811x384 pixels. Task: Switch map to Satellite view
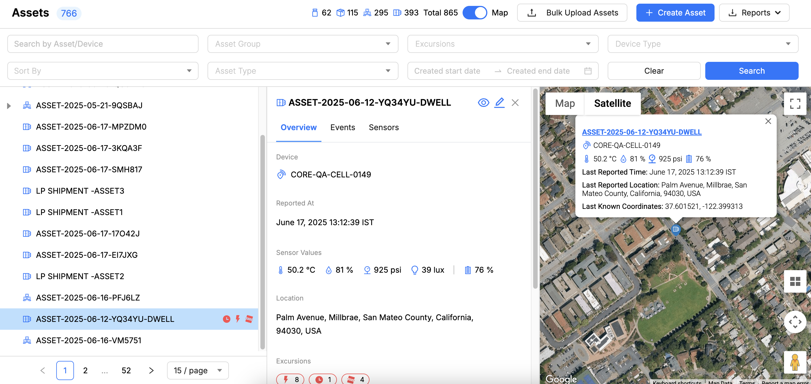pos(612,103)
